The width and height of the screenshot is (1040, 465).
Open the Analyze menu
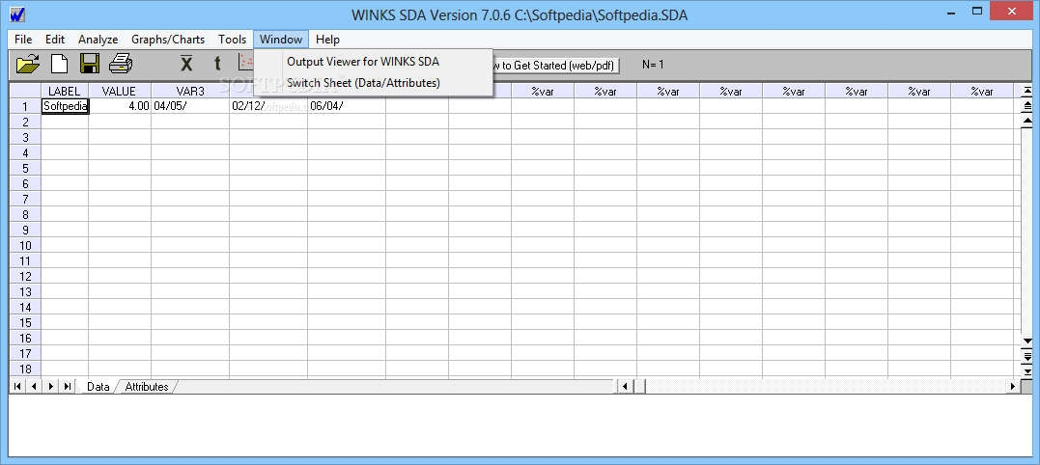click(x=98, y=40)
